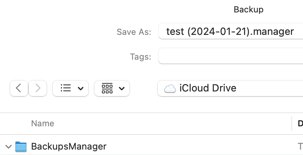Click the Backup dialog title

[x=248, y=9]
